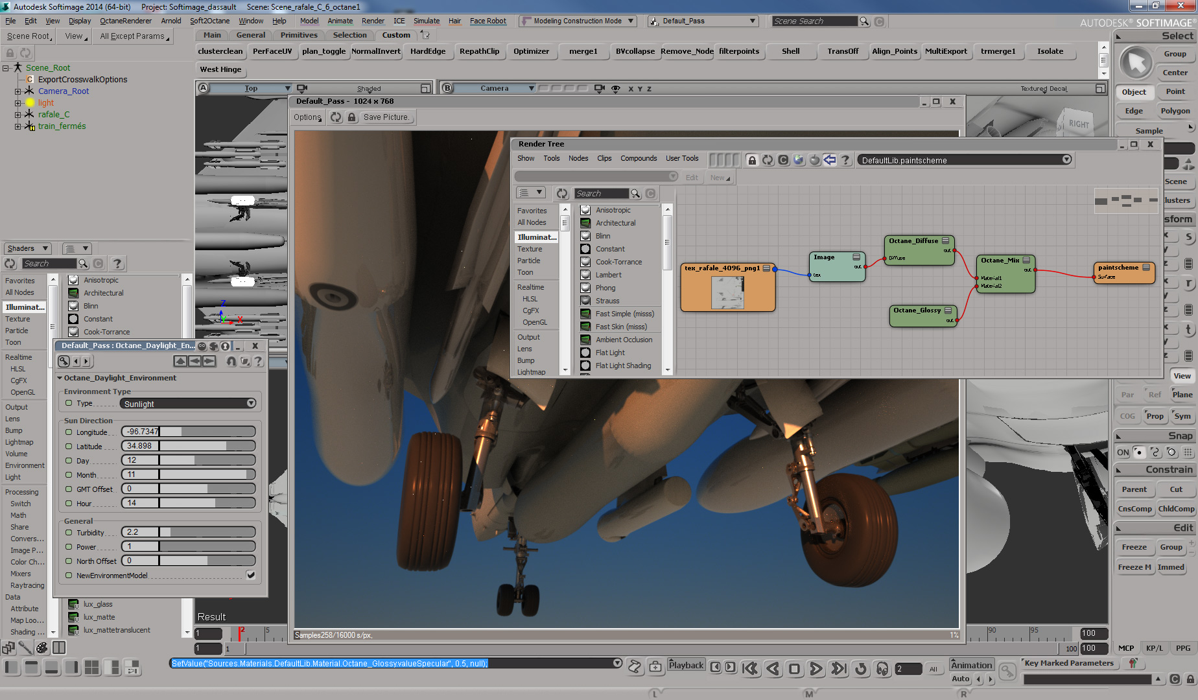Switch to the Primitives toolbar tab
Screen dimensions: 1198x700
pos(299,35)
